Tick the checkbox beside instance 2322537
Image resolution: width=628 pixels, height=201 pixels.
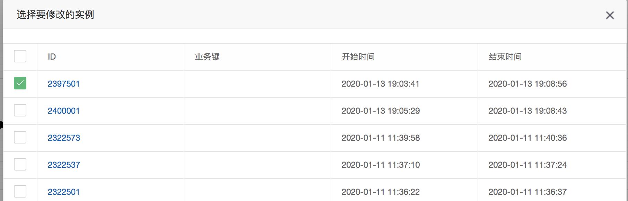(x=20, y=164)
